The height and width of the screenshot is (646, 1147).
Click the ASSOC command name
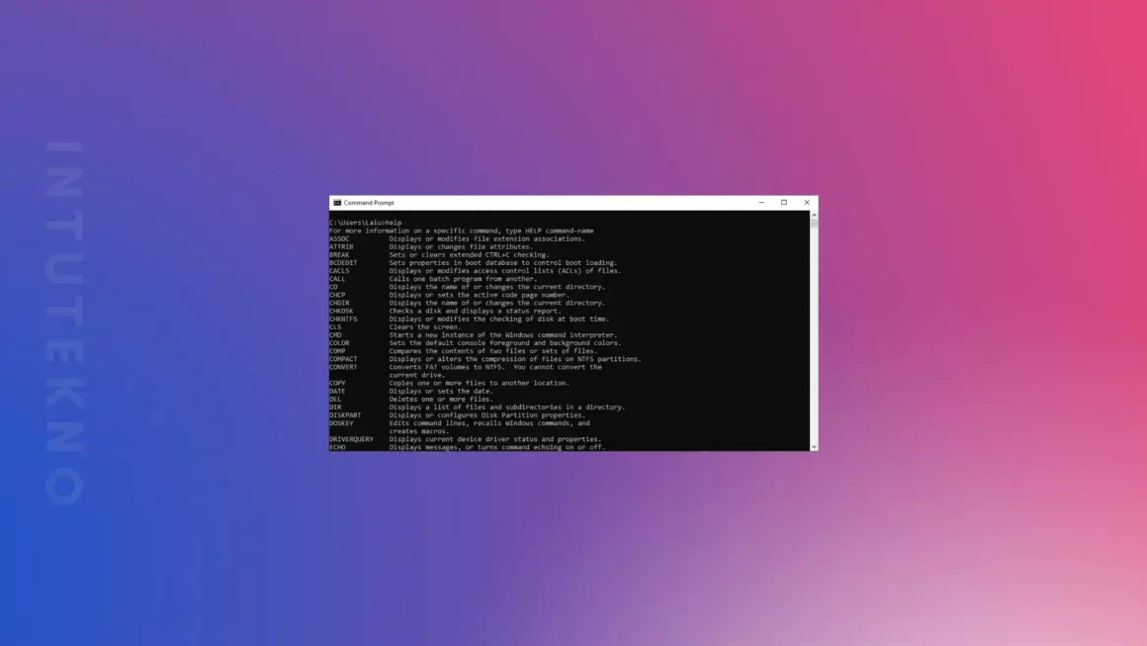(x=339, y=238)
